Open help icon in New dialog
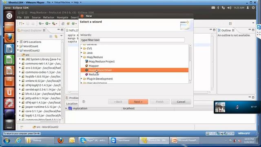This screenshot has width=261, height=147. (84, 102)
